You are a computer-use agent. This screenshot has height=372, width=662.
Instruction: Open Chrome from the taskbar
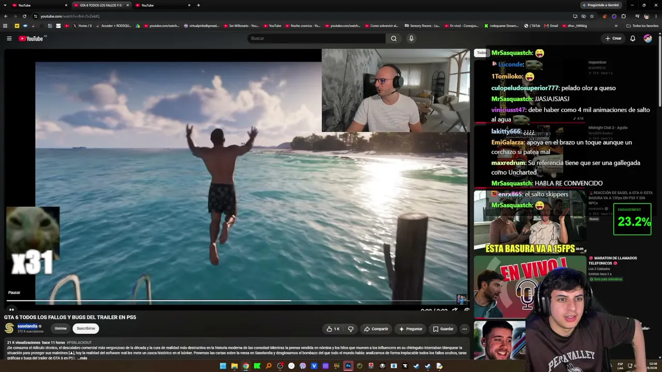tap(246, 366)
